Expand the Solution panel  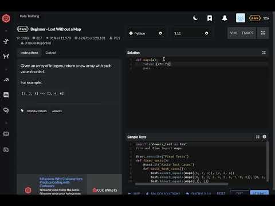coord(264,53)
